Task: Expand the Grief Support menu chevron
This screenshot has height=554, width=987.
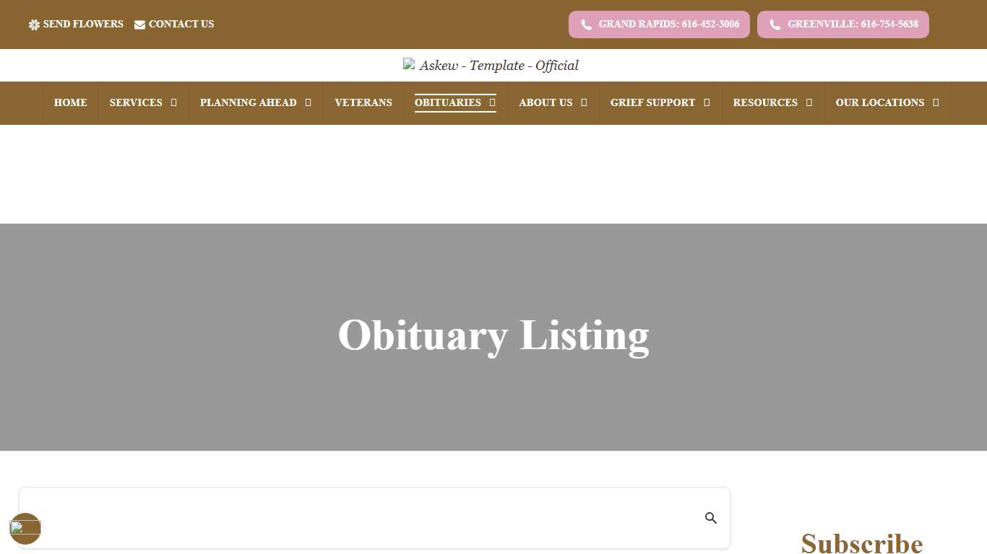Action: 707,102
